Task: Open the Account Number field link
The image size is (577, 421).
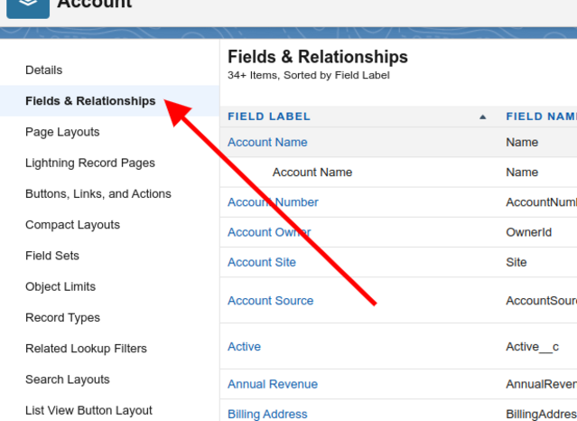Action: 273,202
